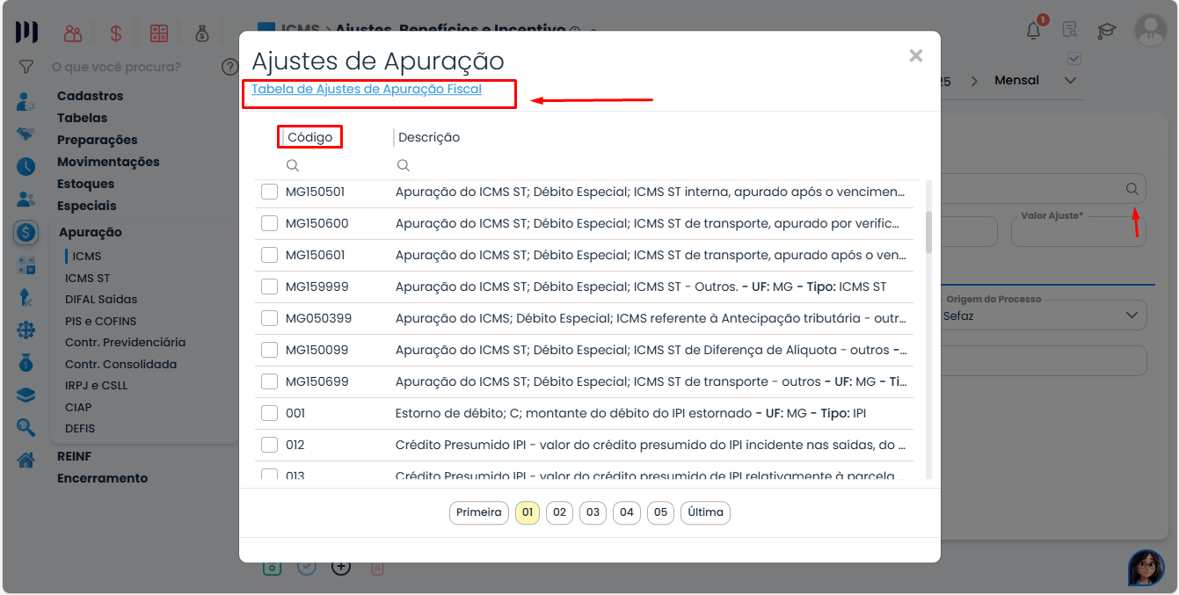Click the help question mark icon
This screenshot has height=595, width=1179.
230,67
